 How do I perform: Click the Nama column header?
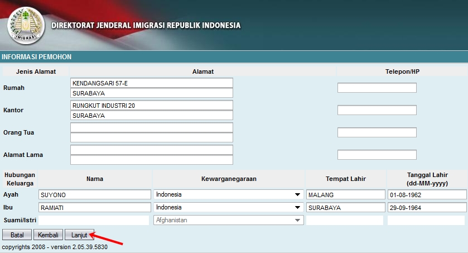click(x=95, y=179)
